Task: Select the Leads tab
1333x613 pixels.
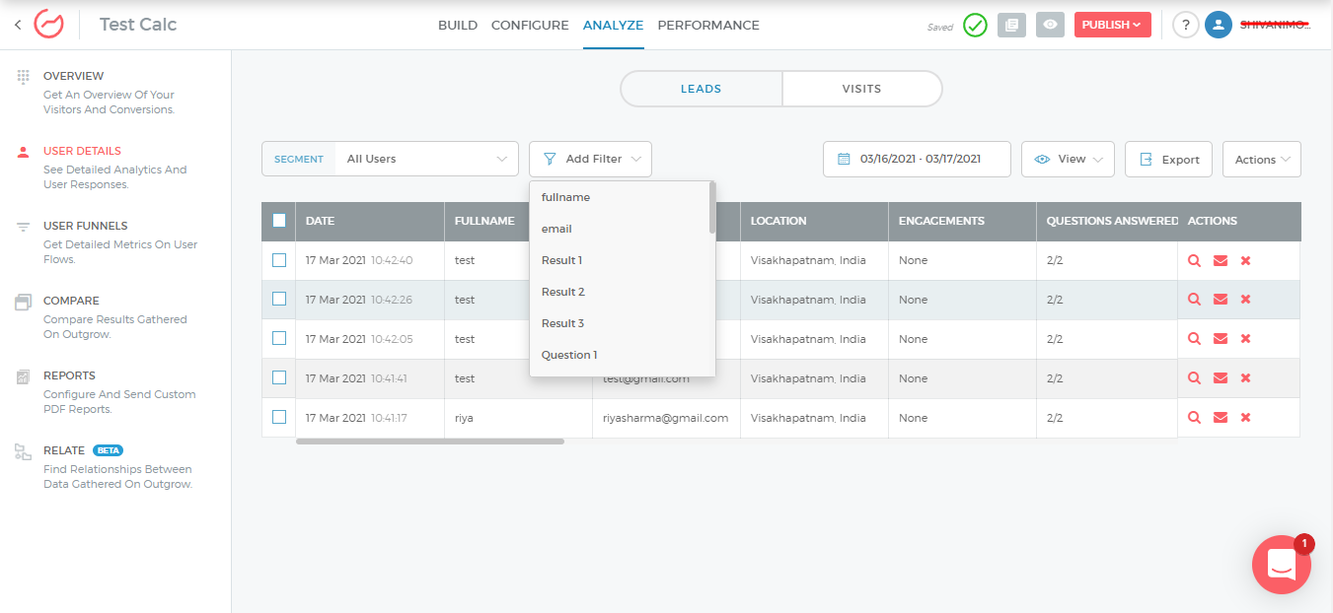Action: coord(702,89)
